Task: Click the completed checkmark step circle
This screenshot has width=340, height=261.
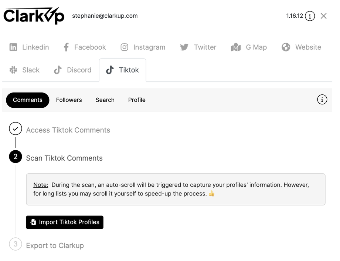Action: pos(16,129)
